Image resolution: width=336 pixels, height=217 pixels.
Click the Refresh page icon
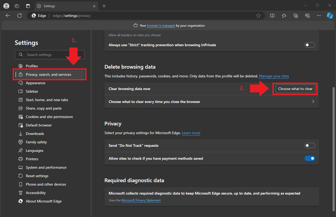pyautogui.click(x=20, y=16)
